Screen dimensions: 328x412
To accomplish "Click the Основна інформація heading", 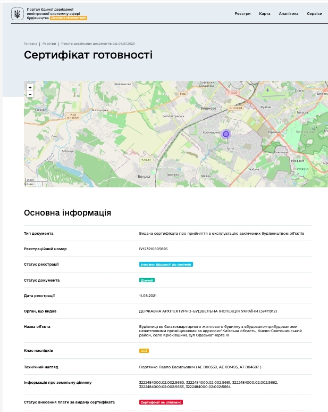I will click(x=68, y=212).
